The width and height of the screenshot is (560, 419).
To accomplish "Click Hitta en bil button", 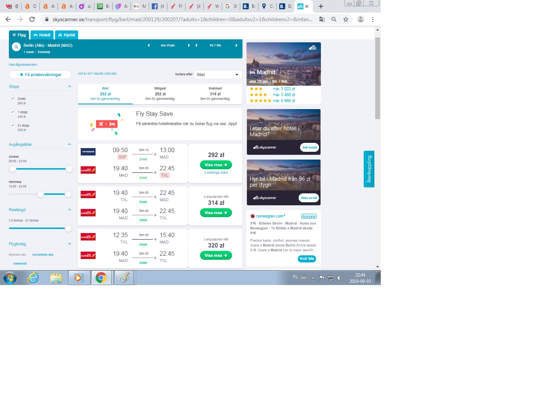I will tap(309, 198).
